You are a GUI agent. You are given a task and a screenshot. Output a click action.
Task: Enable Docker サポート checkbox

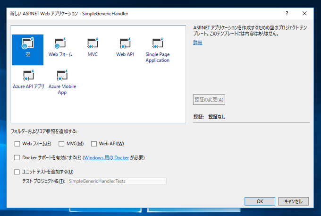point(17,157)
